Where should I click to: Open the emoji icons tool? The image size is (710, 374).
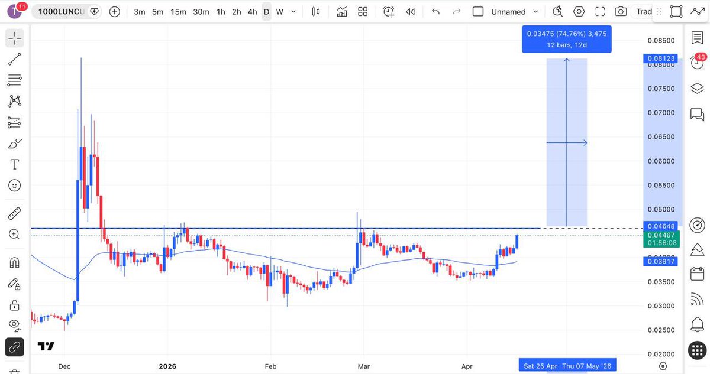coord(15,185)
